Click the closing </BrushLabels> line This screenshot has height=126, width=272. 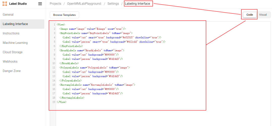tap(69, 63)
